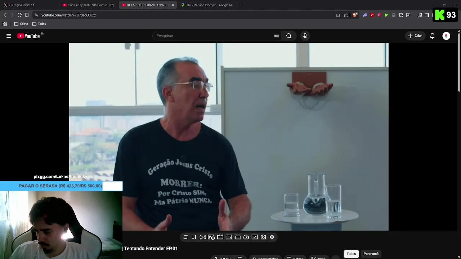Click the video player frame
The image size is (461, 259).
pos(229,137)
